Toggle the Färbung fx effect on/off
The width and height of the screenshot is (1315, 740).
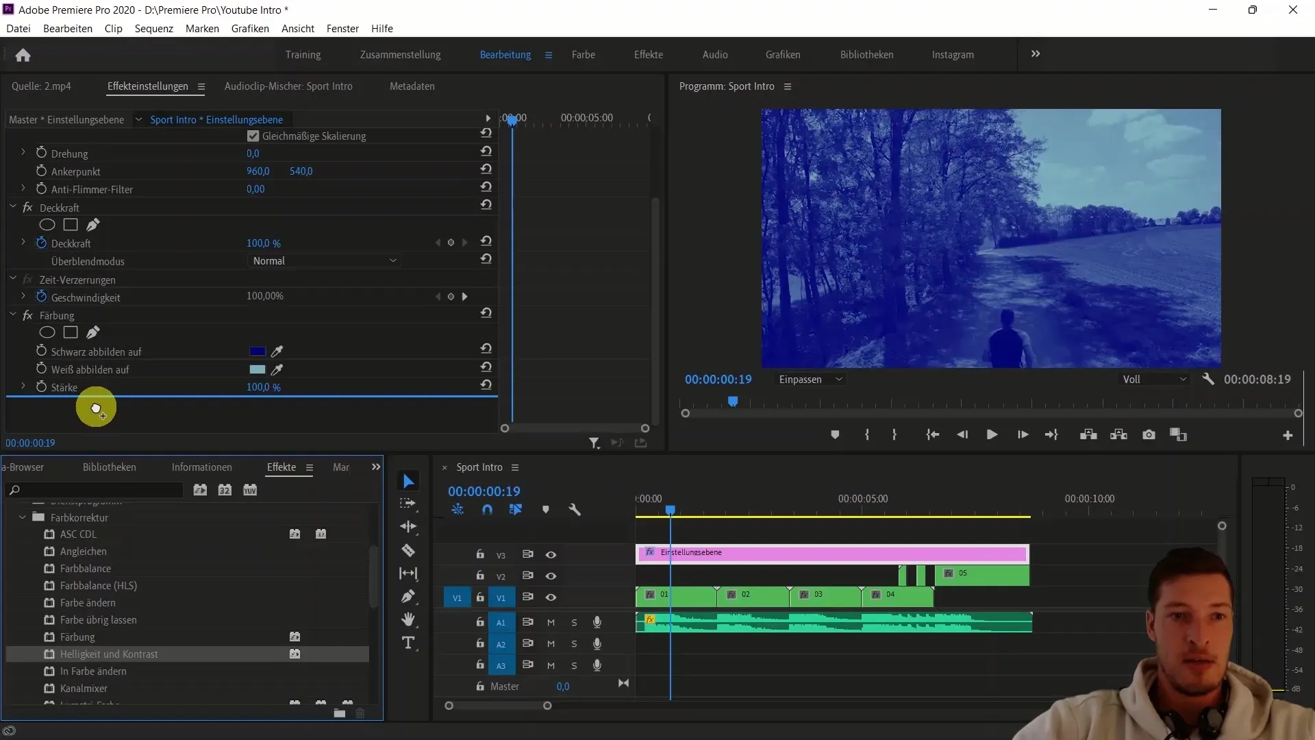[27, 315]
